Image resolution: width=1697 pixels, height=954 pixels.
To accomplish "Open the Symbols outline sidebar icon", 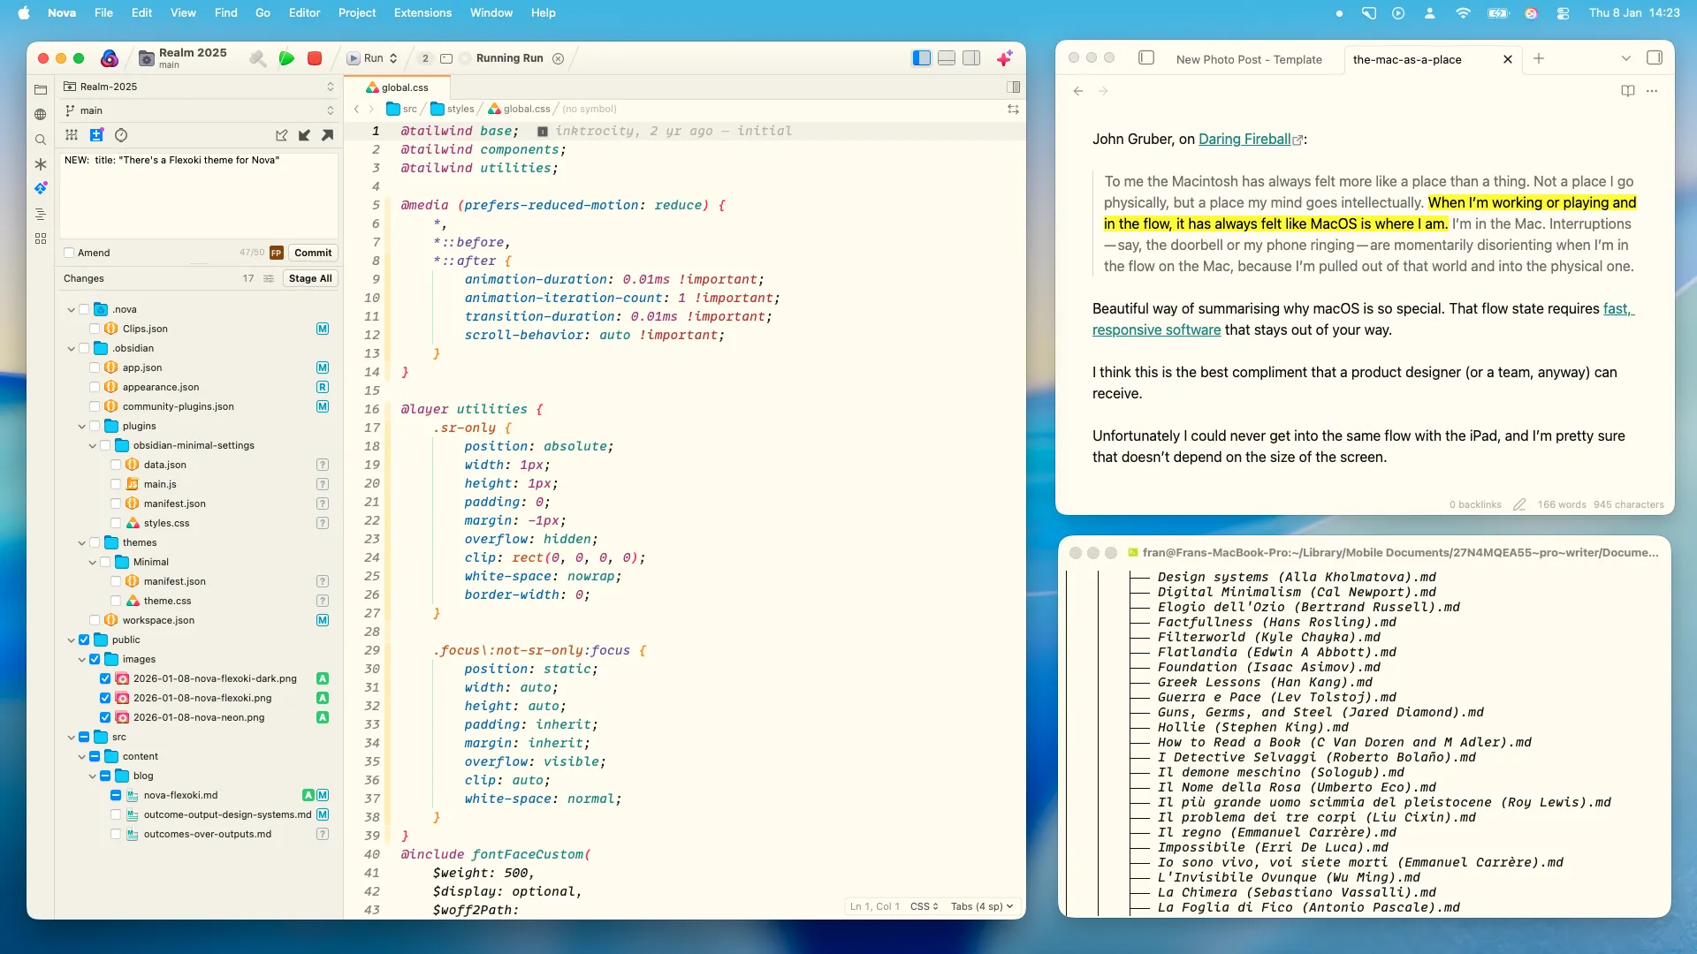I will click(41, 214).
